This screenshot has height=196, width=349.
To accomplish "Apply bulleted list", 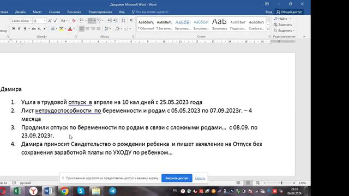I will [82, 21].
